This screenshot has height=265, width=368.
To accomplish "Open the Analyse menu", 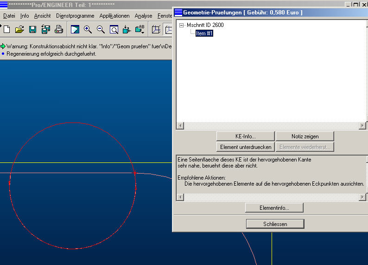I will (x=143, y=16).
